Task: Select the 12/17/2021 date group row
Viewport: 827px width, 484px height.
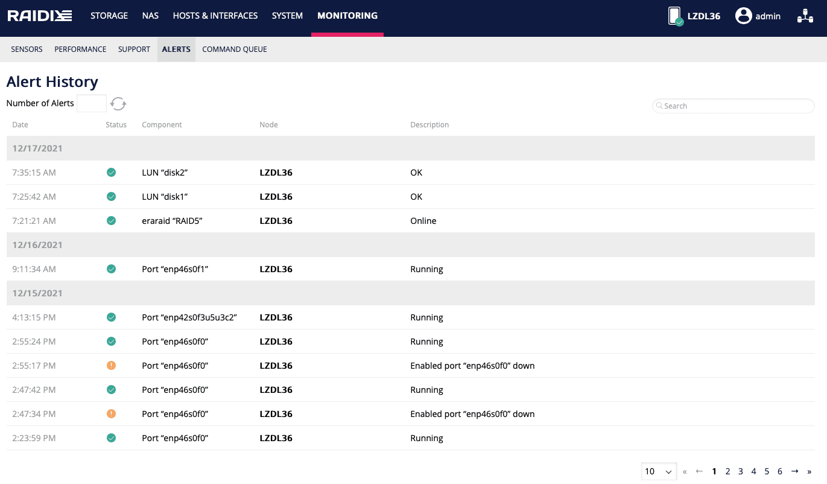Action: (x=410, y=148)
